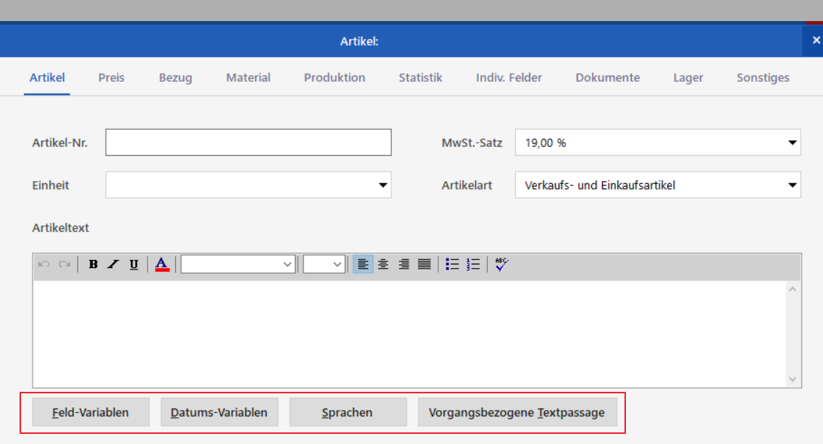
Task: Focus the Artikel-Nr. input field
Action: [x=248, y=142]
